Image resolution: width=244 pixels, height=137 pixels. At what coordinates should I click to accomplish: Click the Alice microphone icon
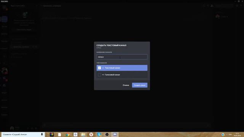42,134
